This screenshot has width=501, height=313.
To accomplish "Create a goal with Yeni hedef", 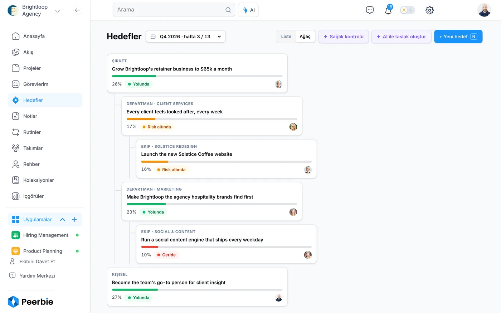I will 458,36.
